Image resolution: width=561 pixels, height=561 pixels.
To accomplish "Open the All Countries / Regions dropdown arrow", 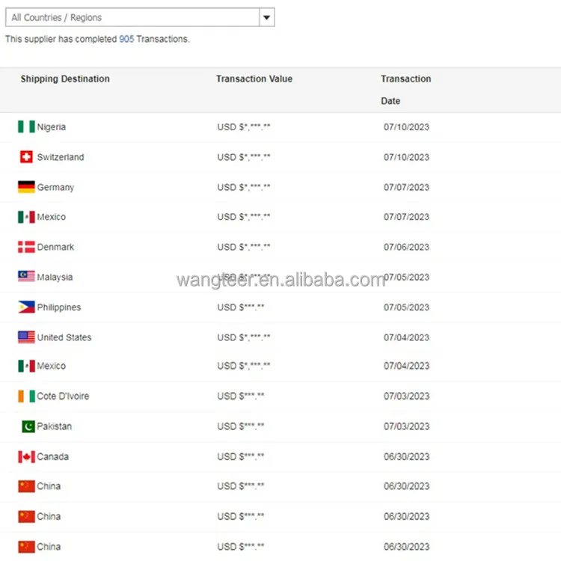I will point(266,17).
